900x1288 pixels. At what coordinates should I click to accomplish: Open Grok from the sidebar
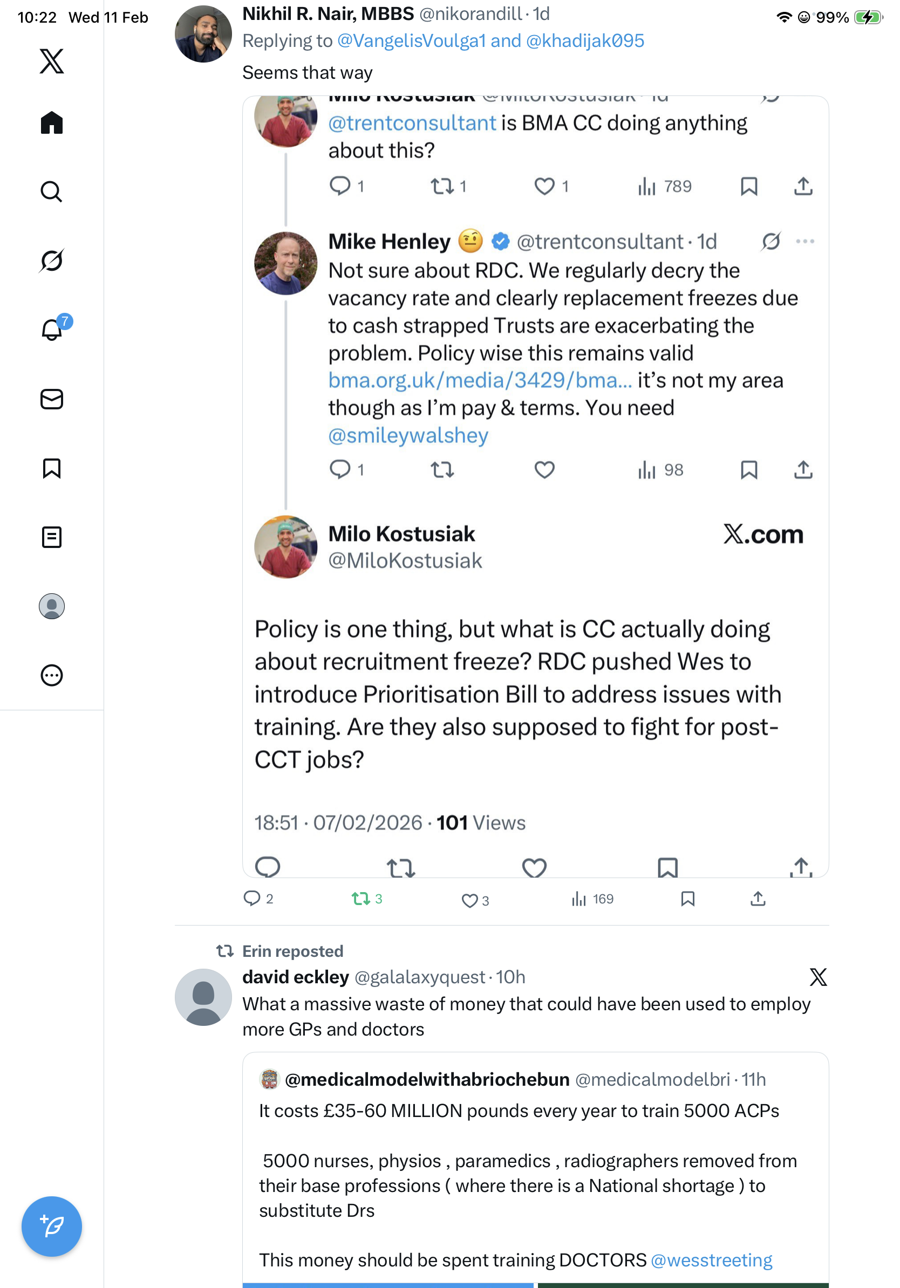pyautogui.click(x=52, y=261)
